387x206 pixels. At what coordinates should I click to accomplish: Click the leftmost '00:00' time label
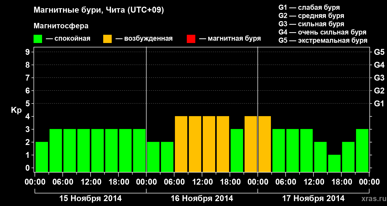(35, 182)
